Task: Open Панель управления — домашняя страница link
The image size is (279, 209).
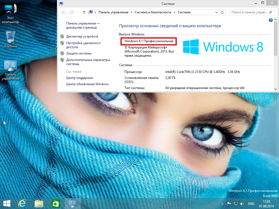Action: coord(83,25)
